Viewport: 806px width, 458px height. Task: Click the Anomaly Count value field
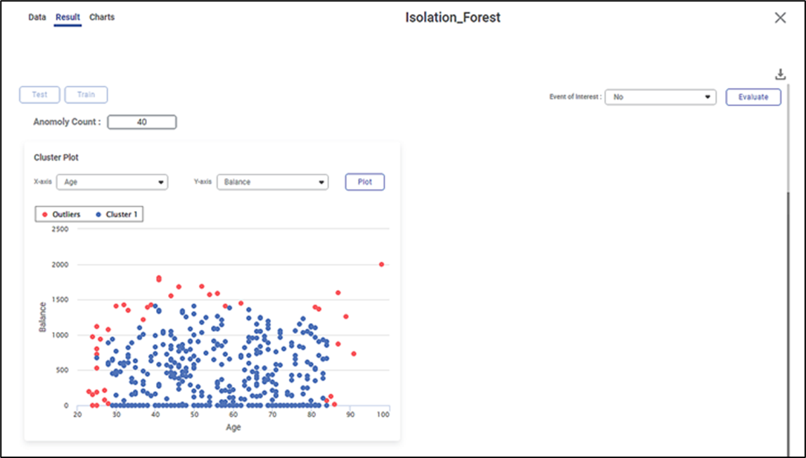(x=141, y=122)
